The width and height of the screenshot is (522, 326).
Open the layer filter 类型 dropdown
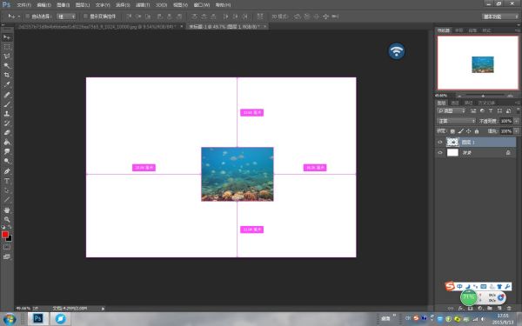(x=452, y=110)
